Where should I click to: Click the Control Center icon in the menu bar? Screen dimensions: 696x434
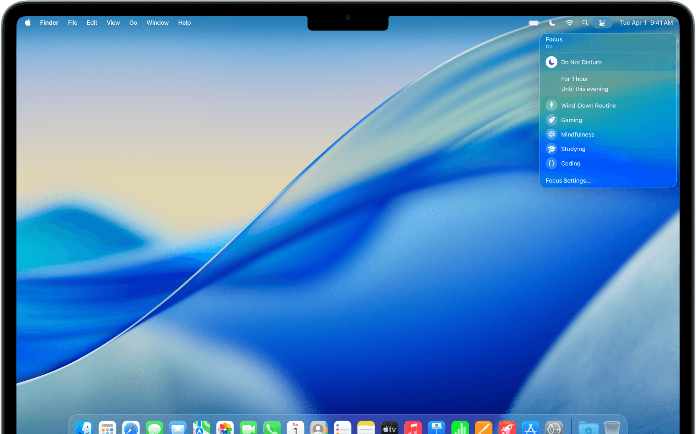click(602, 23)
